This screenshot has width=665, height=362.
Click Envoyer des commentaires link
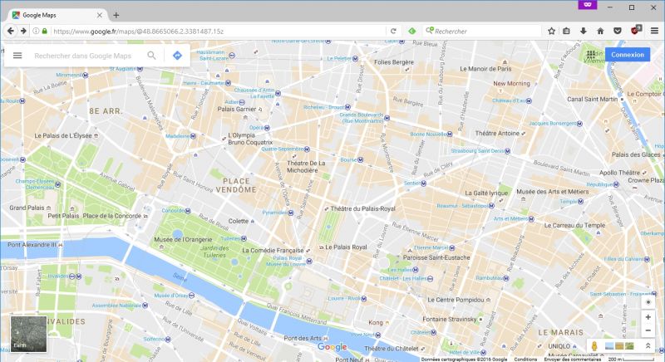[x=573, y=359]
